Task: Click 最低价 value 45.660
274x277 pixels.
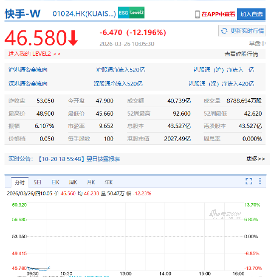Action: pyautogui.click(x=105, y=114)
